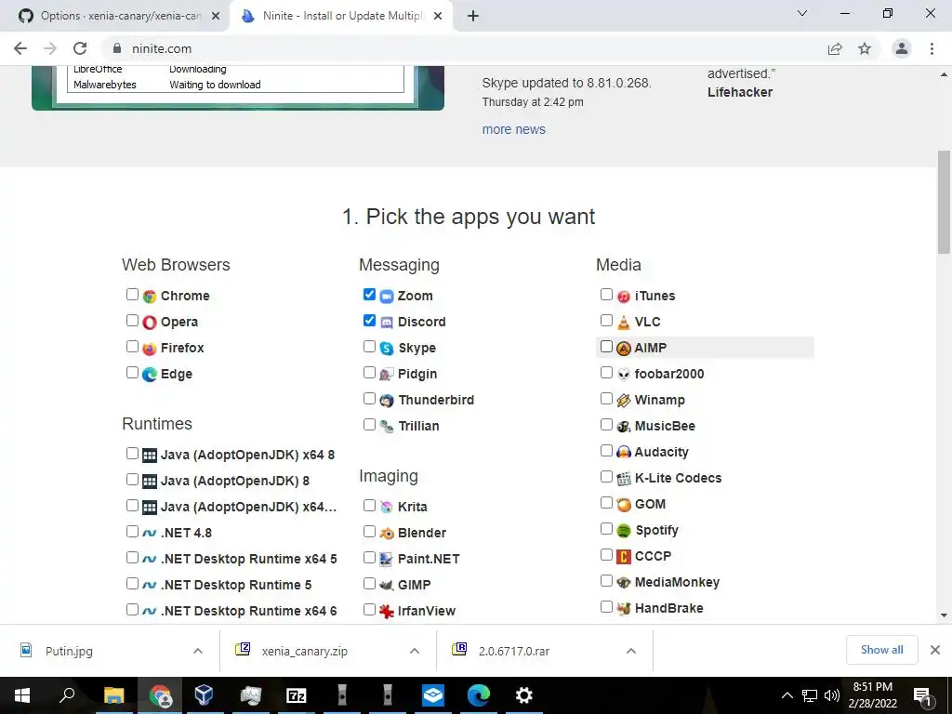Open File Explorer from the taskbar
Image resolution: width=952 pixels, height=714 pixels.
point(113,695)
